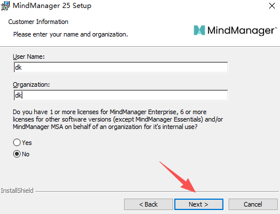Focus the User Name input field
Screen dimensions: 280x214
click(121, 67)
